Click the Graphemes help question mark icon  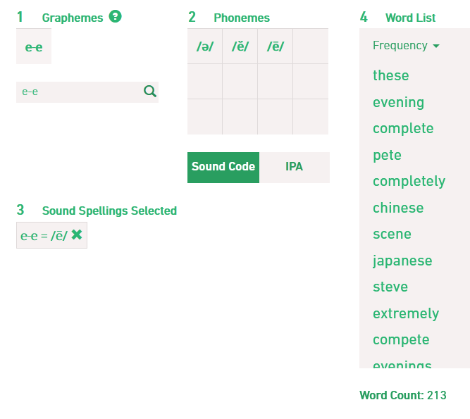pos(115,16)
